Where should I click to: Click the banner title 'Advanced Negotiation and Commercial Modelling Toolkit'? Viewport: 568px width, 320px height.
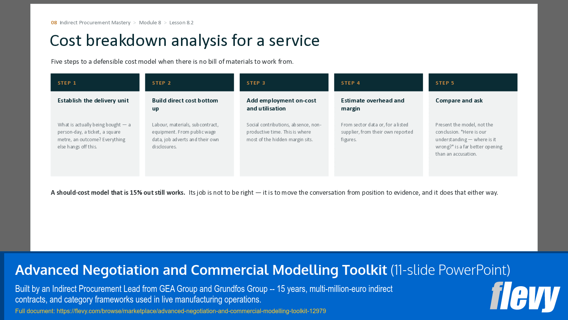tap(201, 270)
